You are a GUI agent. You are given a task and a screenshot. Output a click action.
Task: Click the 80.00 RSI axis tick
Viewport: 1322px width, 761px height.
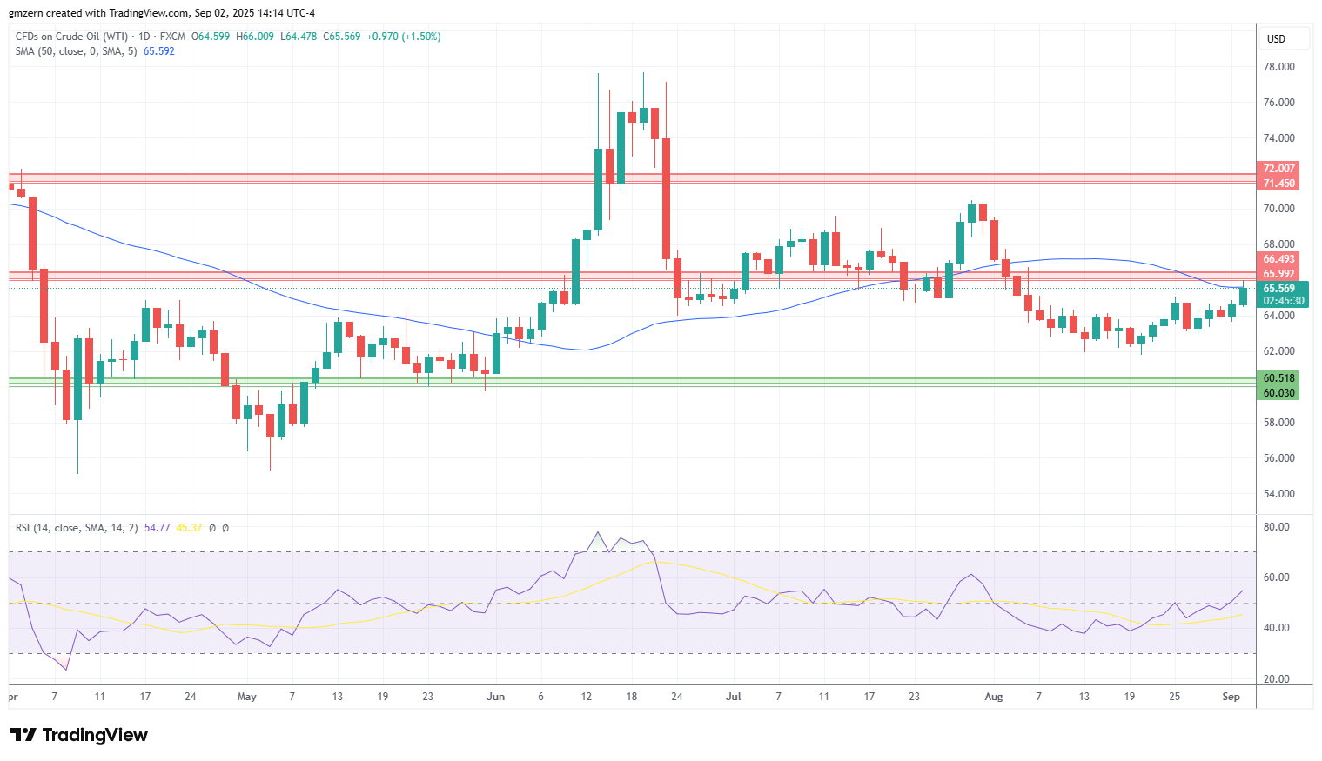[x=1276, y=527]
